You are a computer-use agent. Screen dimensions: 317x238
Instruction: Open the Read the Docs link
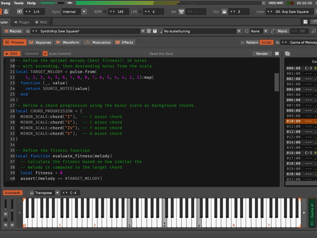tap(161, 54)
